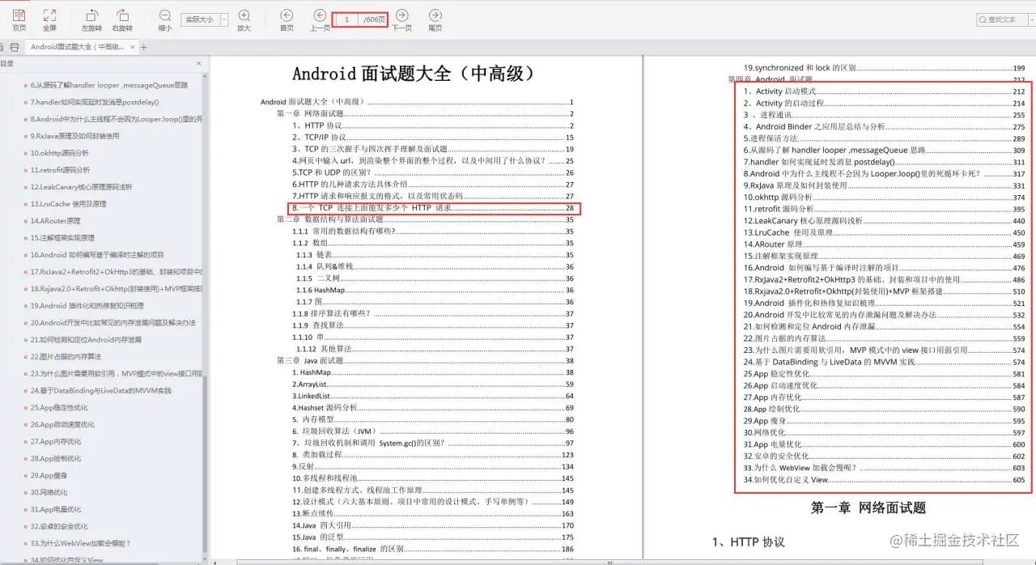Open outline item 19.Android 插件化和热修复知识梳理
The width and height of the screenshot is (1036, 565).
pyautogui.click(x=87, y=306)
